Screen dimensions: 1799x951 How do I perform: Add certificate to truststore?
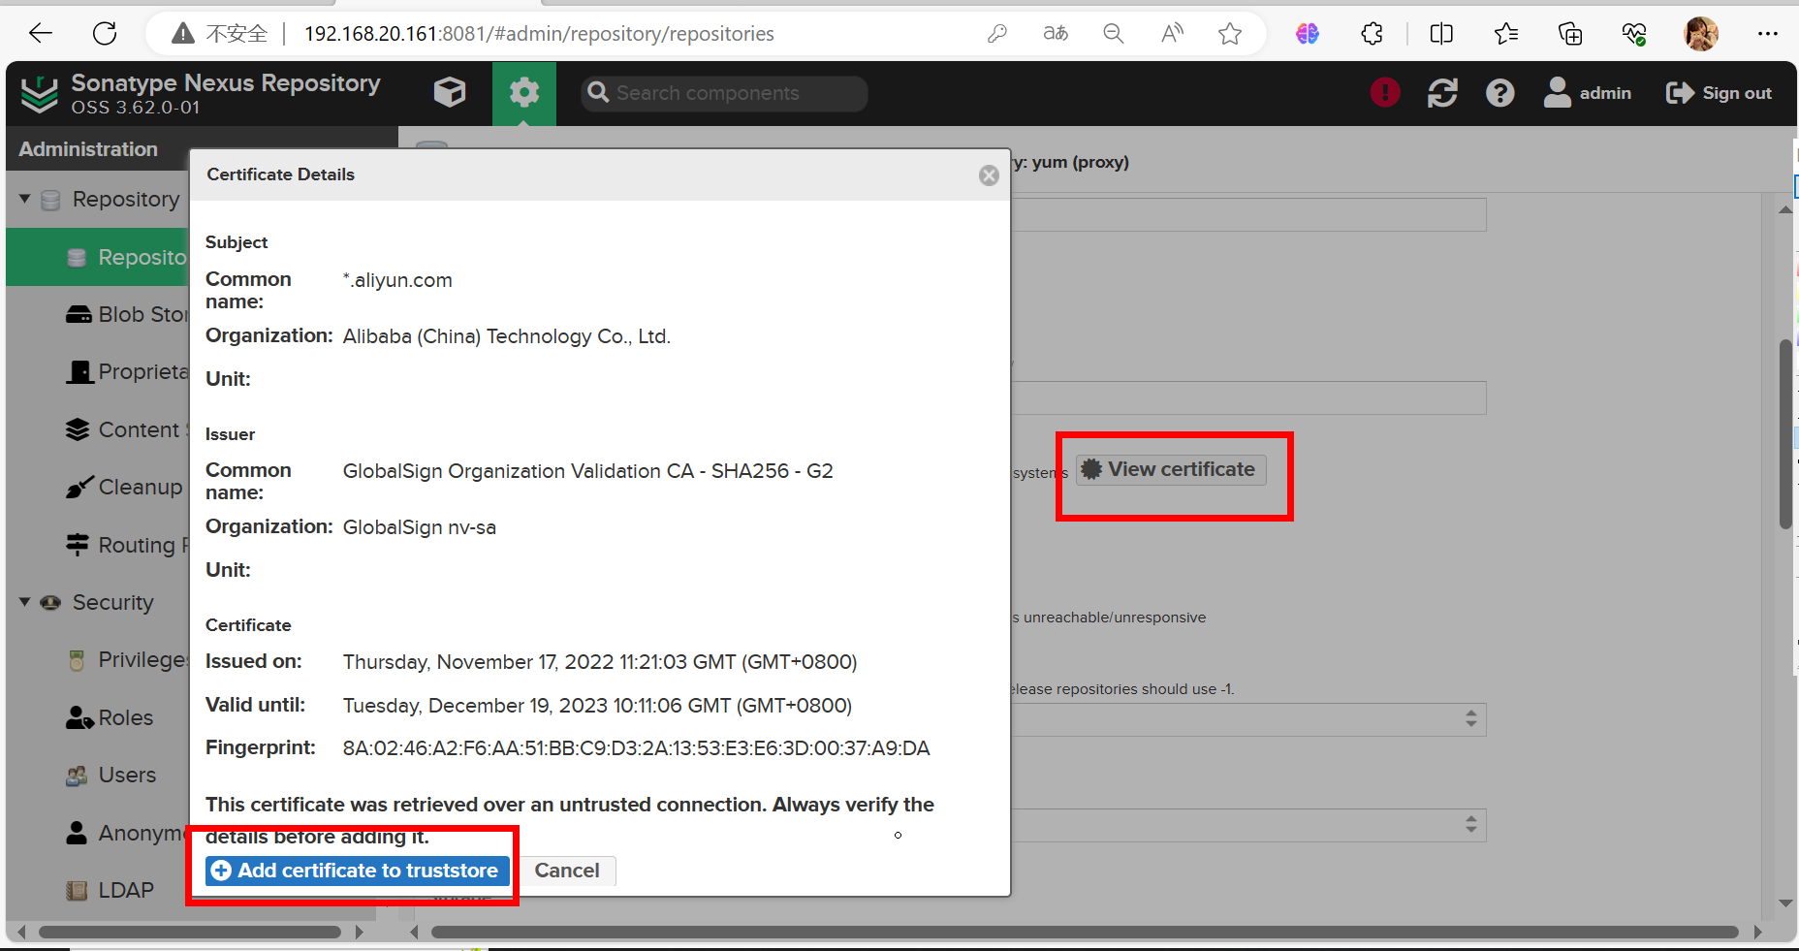point(358,871)
